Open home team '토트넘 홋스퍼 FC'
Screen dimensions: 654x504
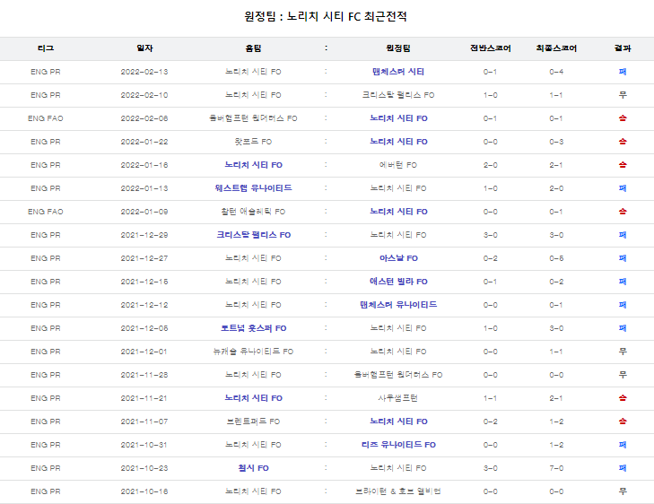click(253, 328)
